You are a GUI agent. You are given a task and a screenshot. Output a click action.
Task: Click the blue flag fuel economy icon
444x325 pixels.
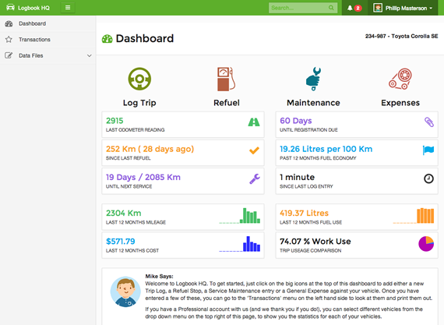428,150
